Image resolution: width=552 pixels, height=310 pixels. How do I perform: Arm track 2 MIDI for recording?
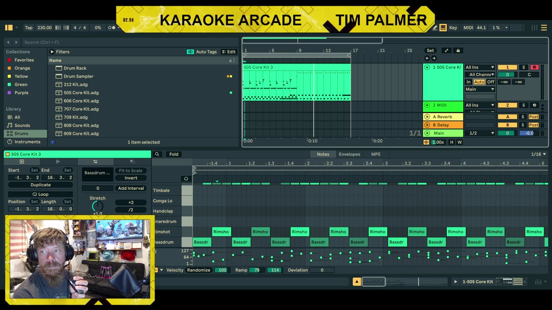[x=534, y=105]
